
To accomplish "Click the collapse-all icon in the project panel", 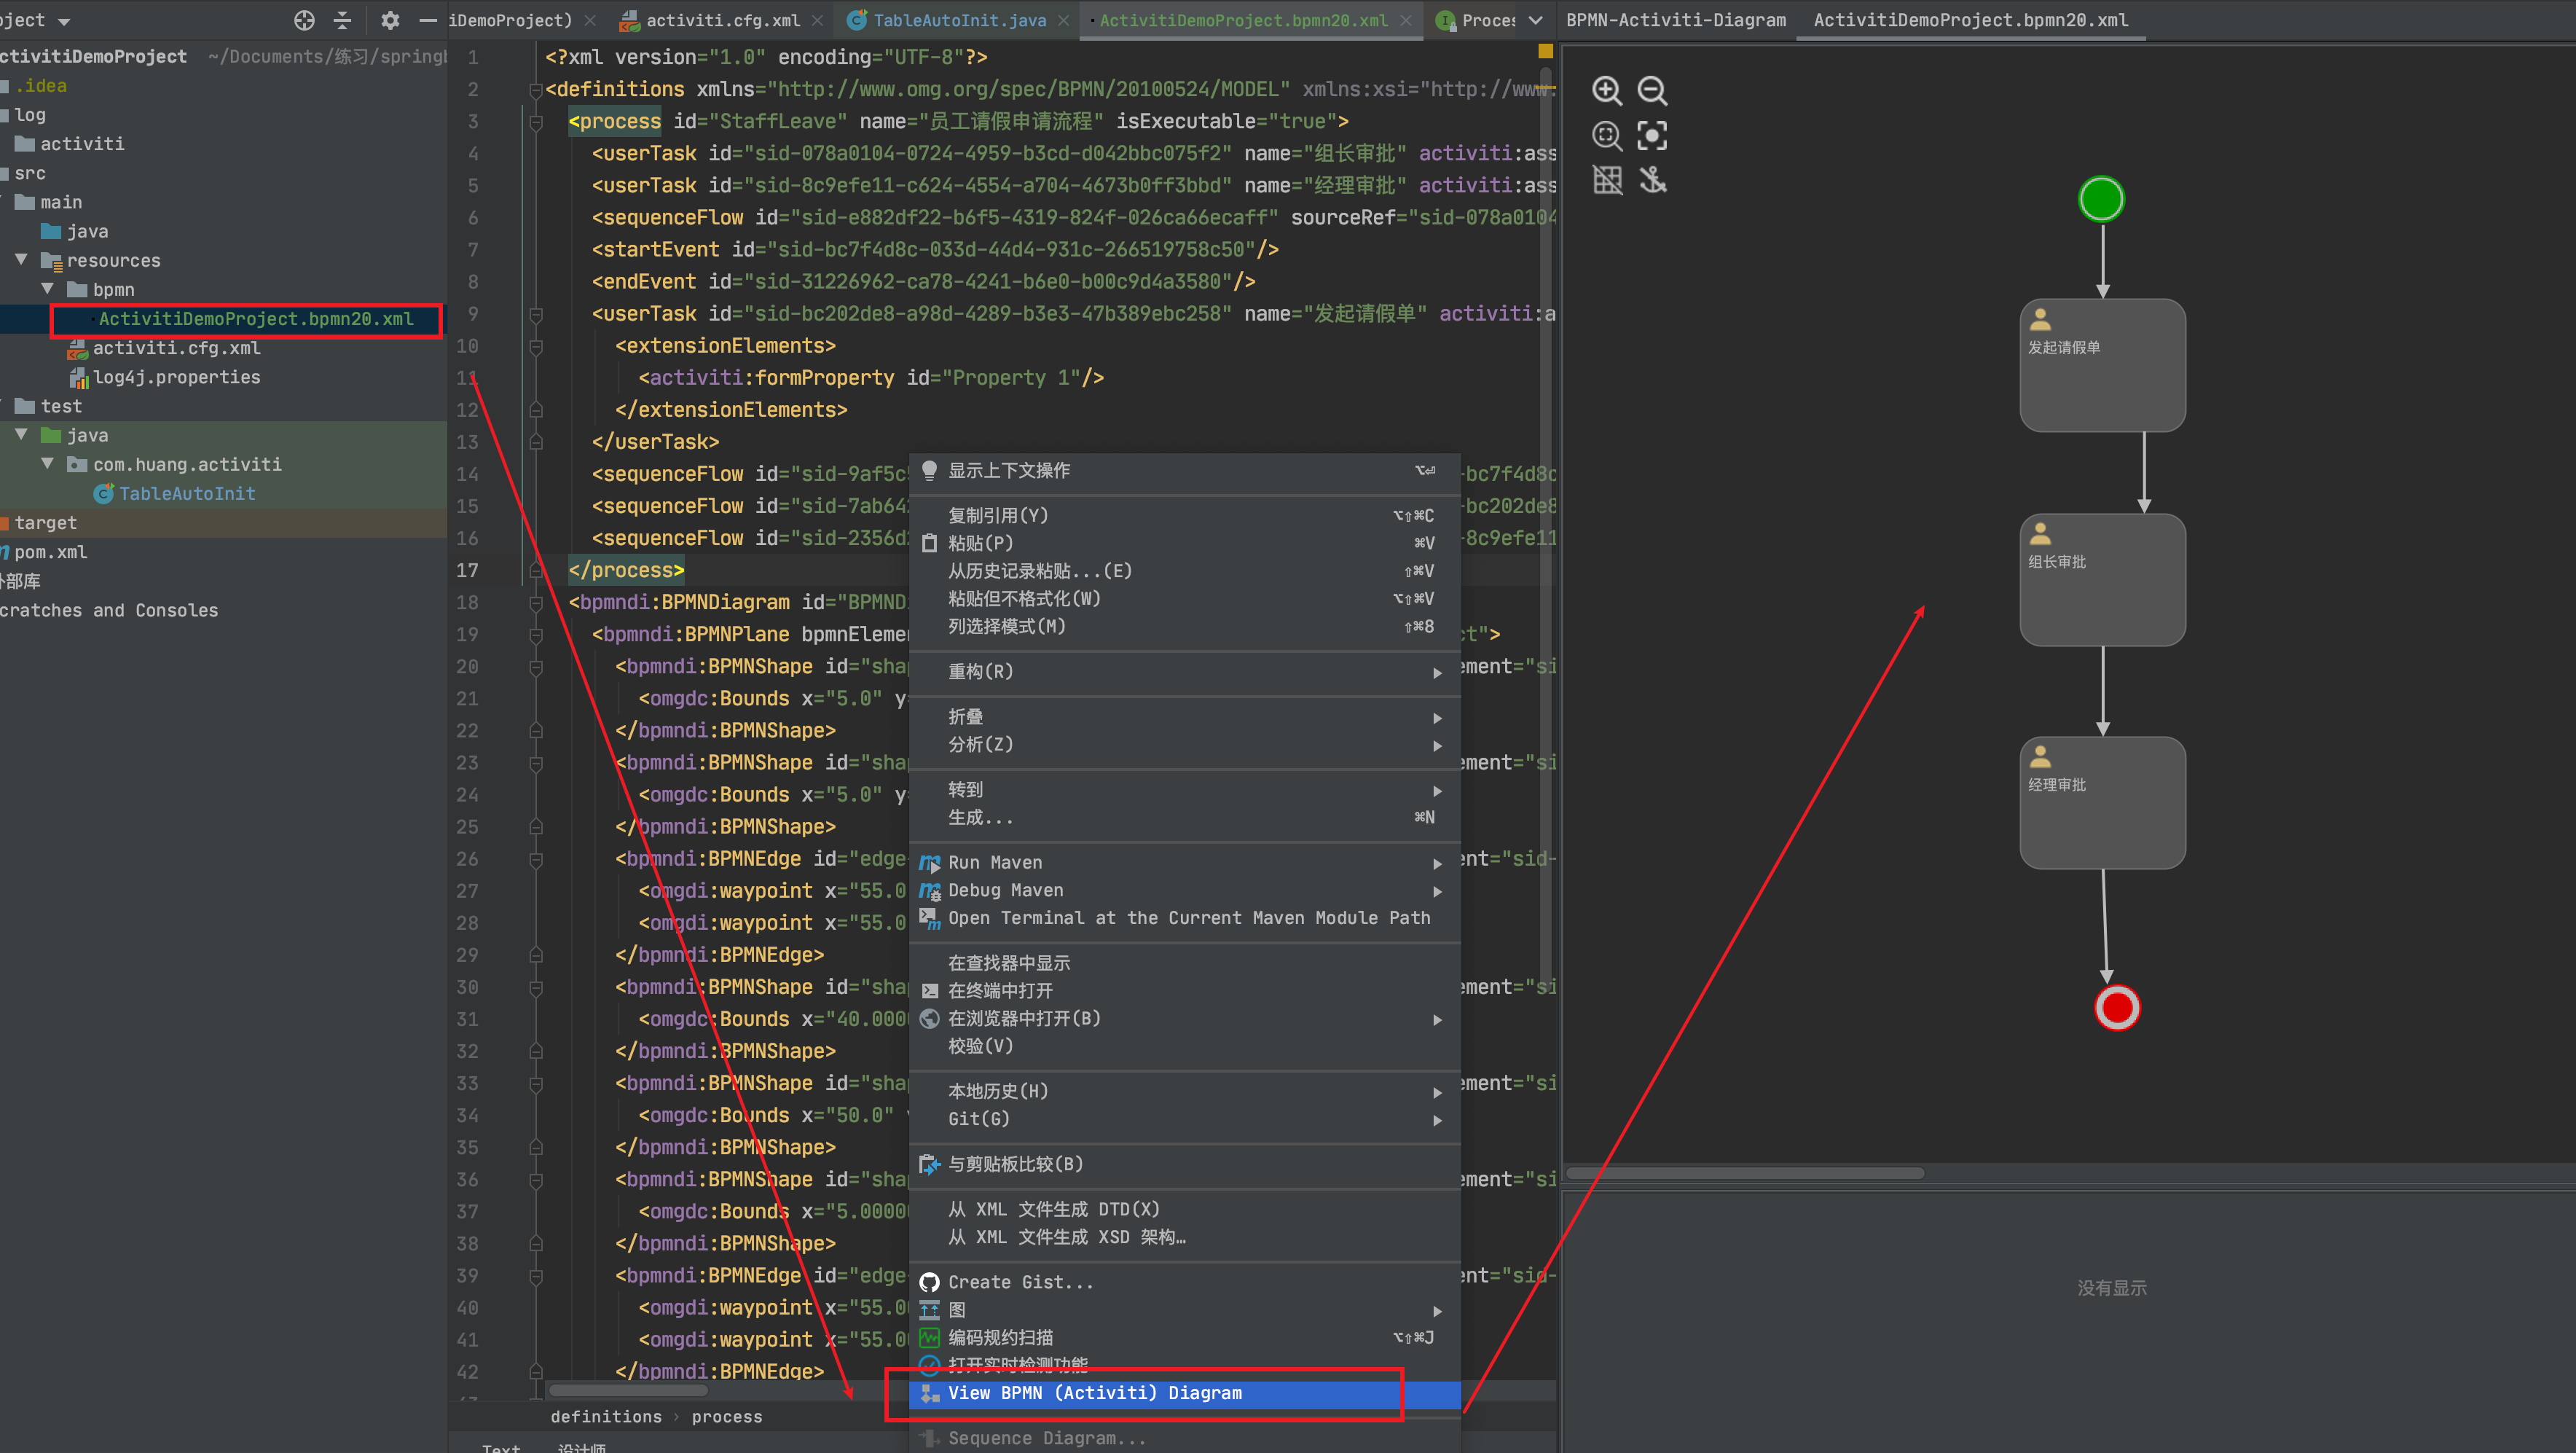I will [343, 20].
